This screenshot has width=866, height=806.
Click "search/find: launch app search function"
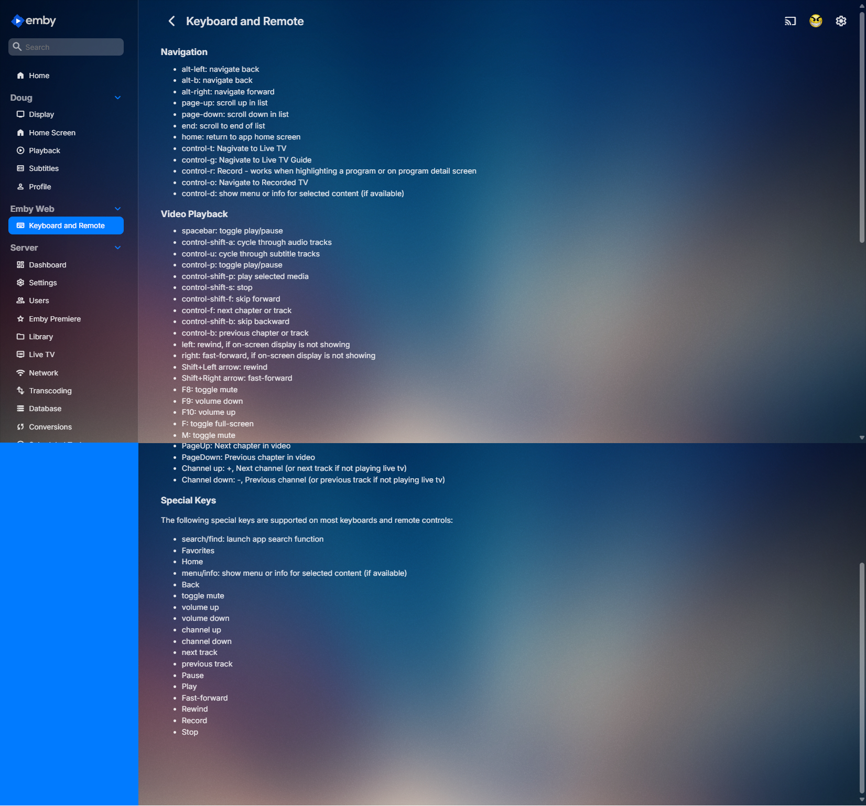pyautogui.click(x=253, y=539)
